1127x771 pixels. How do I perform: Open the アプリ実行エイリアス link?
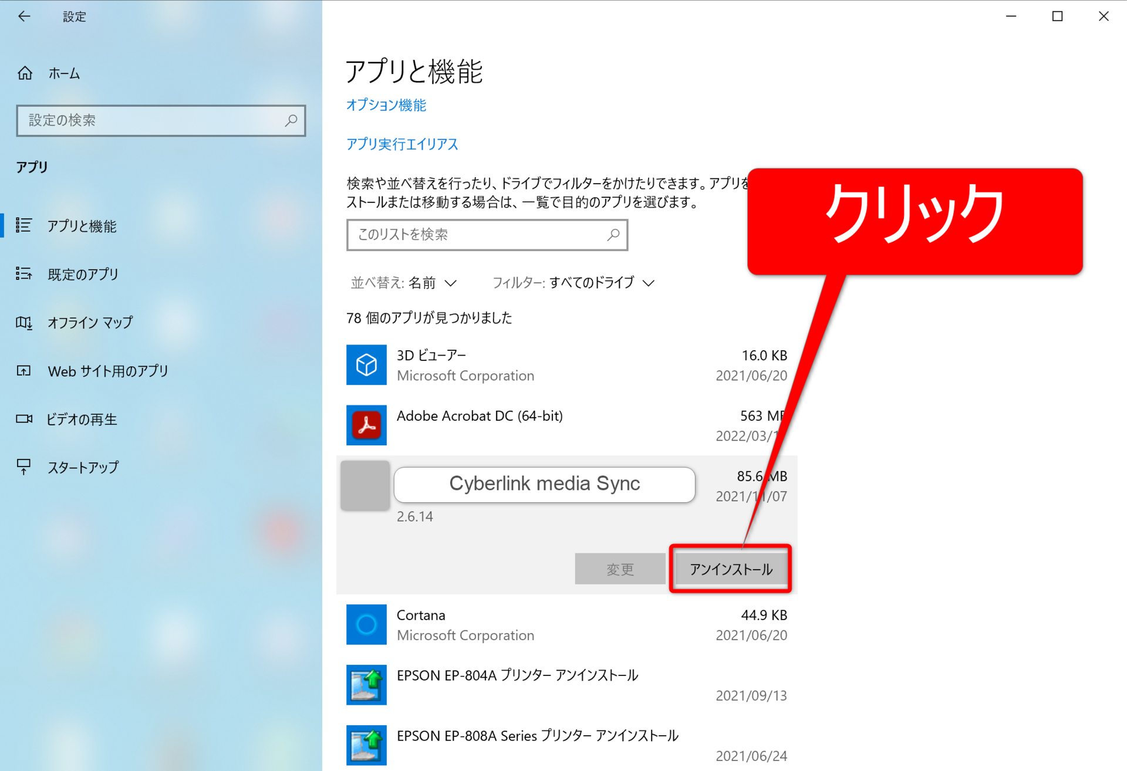[402, 144]
